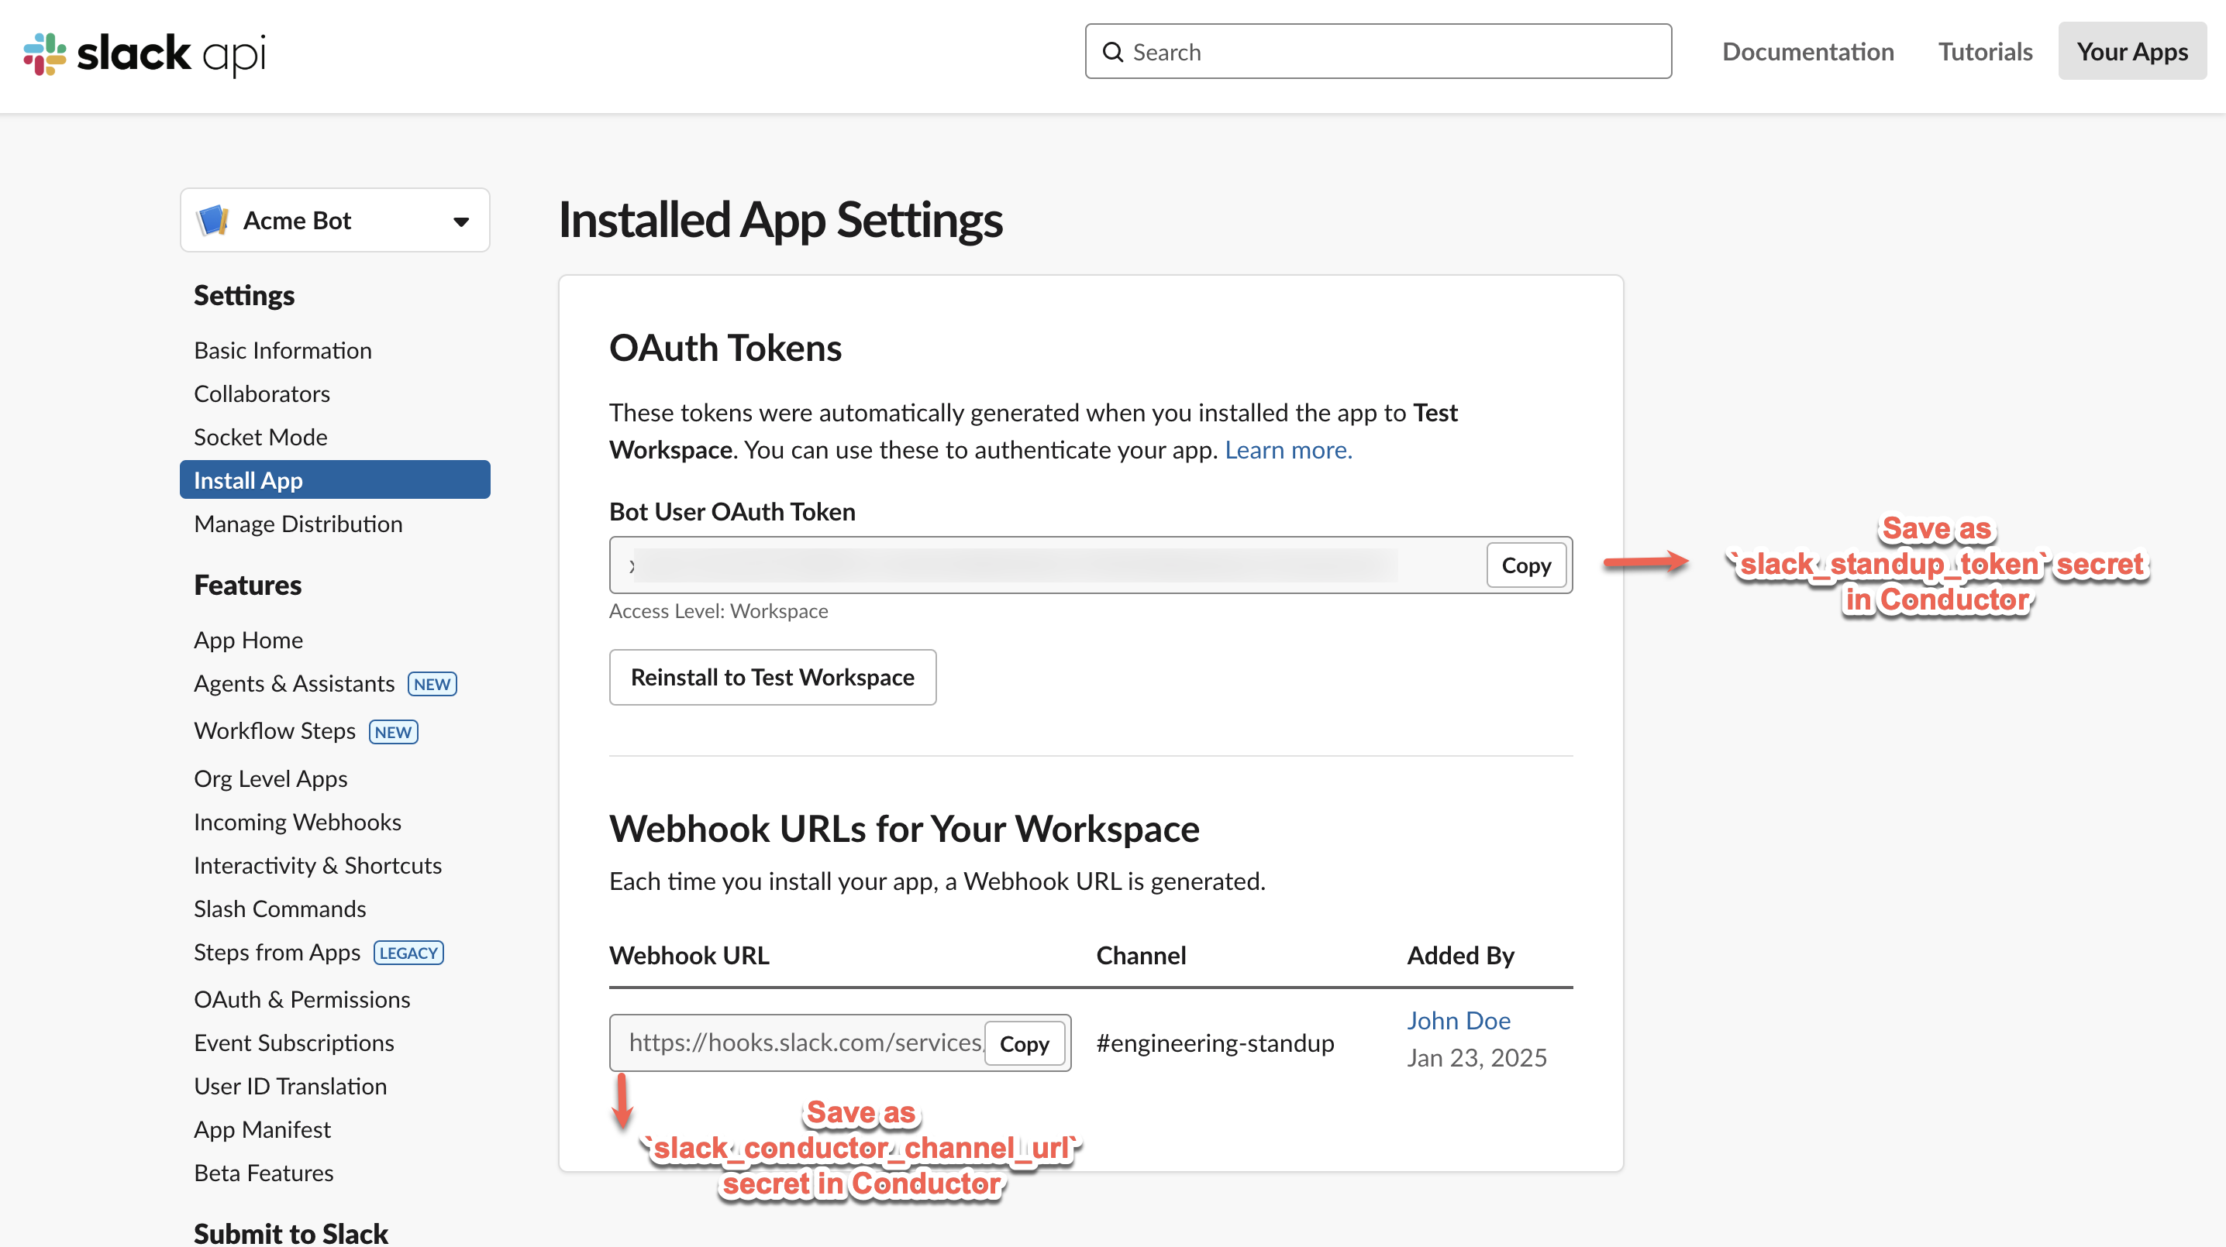Open Socket Mode settings
The width and height of the screenshot is (2226, 1247).
(260, 436)
